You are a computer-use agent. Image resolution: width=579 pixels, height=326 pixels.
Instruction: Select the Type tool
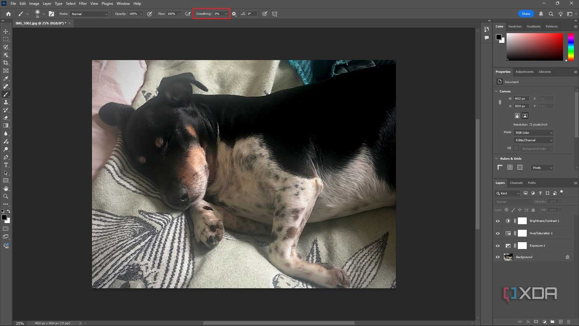(x=6, y=165)
